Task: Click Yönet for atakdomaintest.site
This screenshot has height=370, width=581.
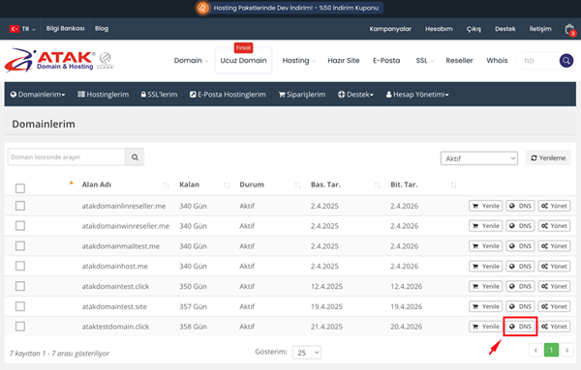Action: point(554,306)
